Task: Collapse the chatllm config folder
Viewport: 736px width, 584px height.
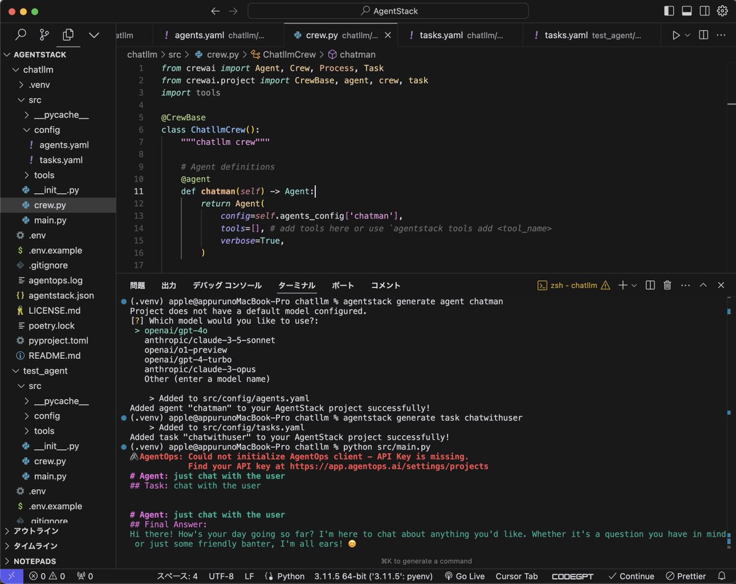Action: [x=47, y=130]
